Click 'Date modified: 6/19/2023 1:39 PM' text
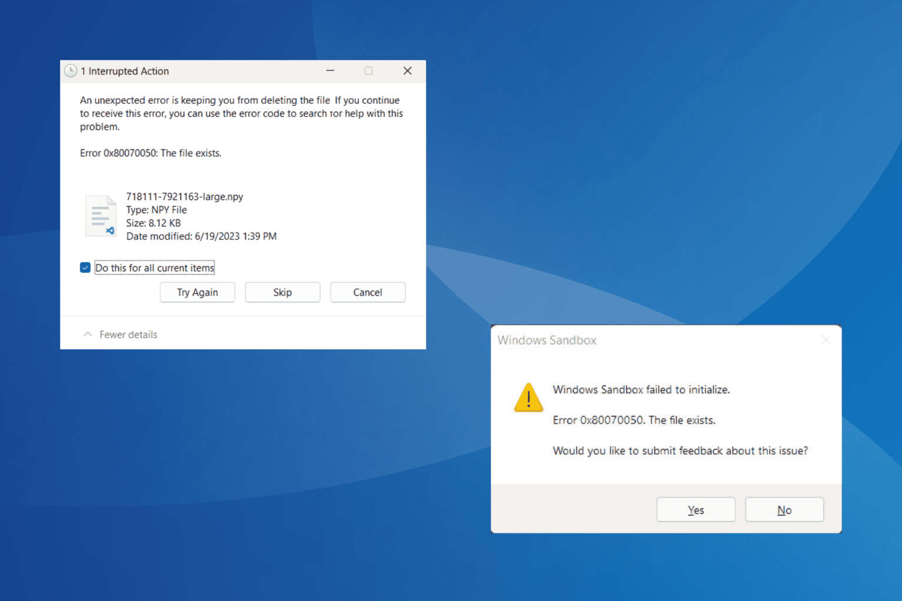Image resolution: width=902 pixels, height=601 pixels. coord(201,237)
